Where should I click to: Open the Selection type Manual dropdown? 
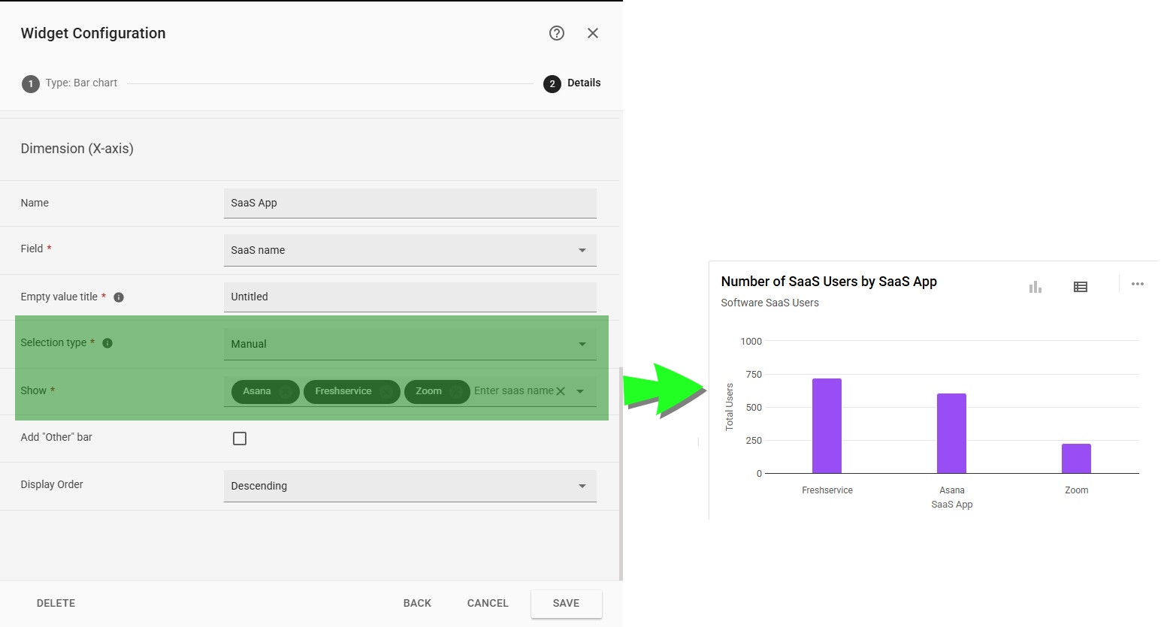(x=410, y=344)
